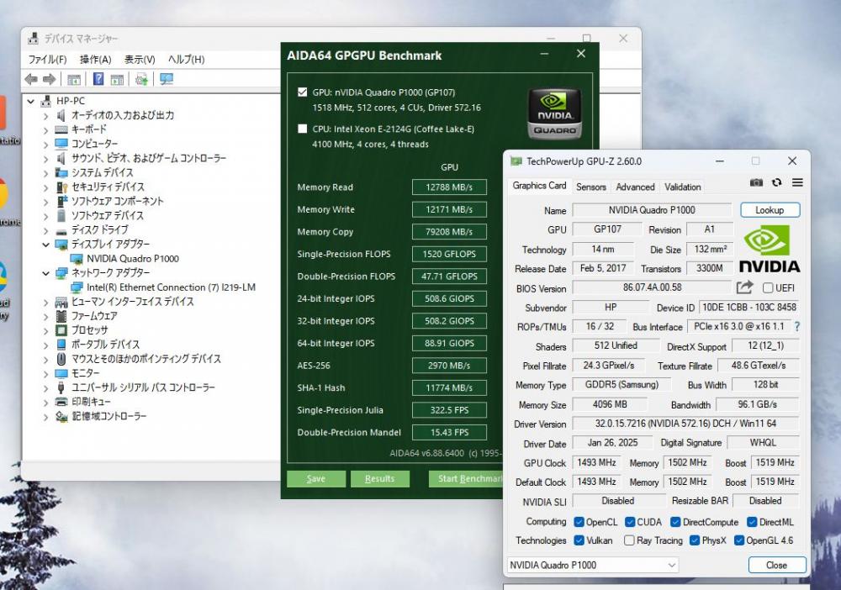Screen dimensions: 841x590
Task: Click the BIOS Version field 86.07.4A.00.58
Action: tap(652, 287)
